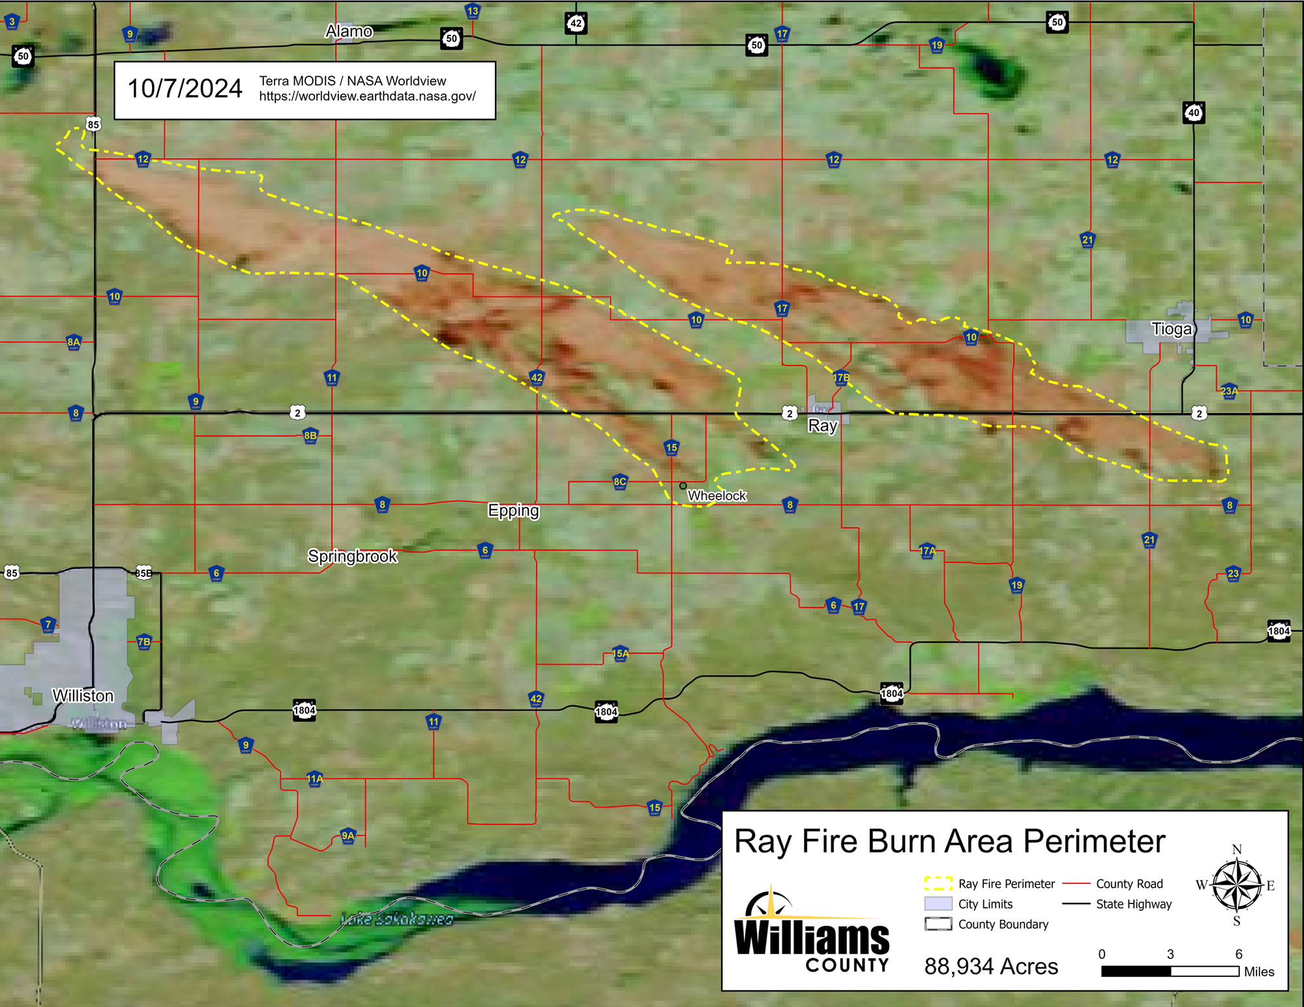Viewport: 1304px width, 1007px height.
Task: Click the yellow Ray Fire Perimeter legend swatch
Action: (938, 884)
